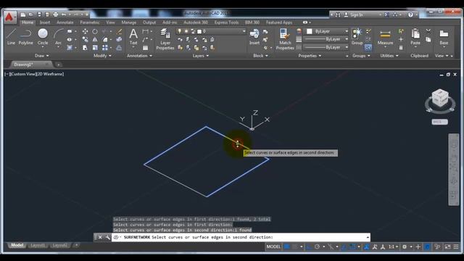Click Match Properties icon

pos(285,39)
